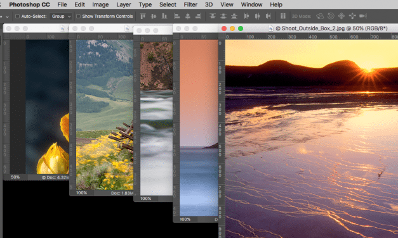Click Distribute vertical centers icon
The image size is (398, 238).
223,16
